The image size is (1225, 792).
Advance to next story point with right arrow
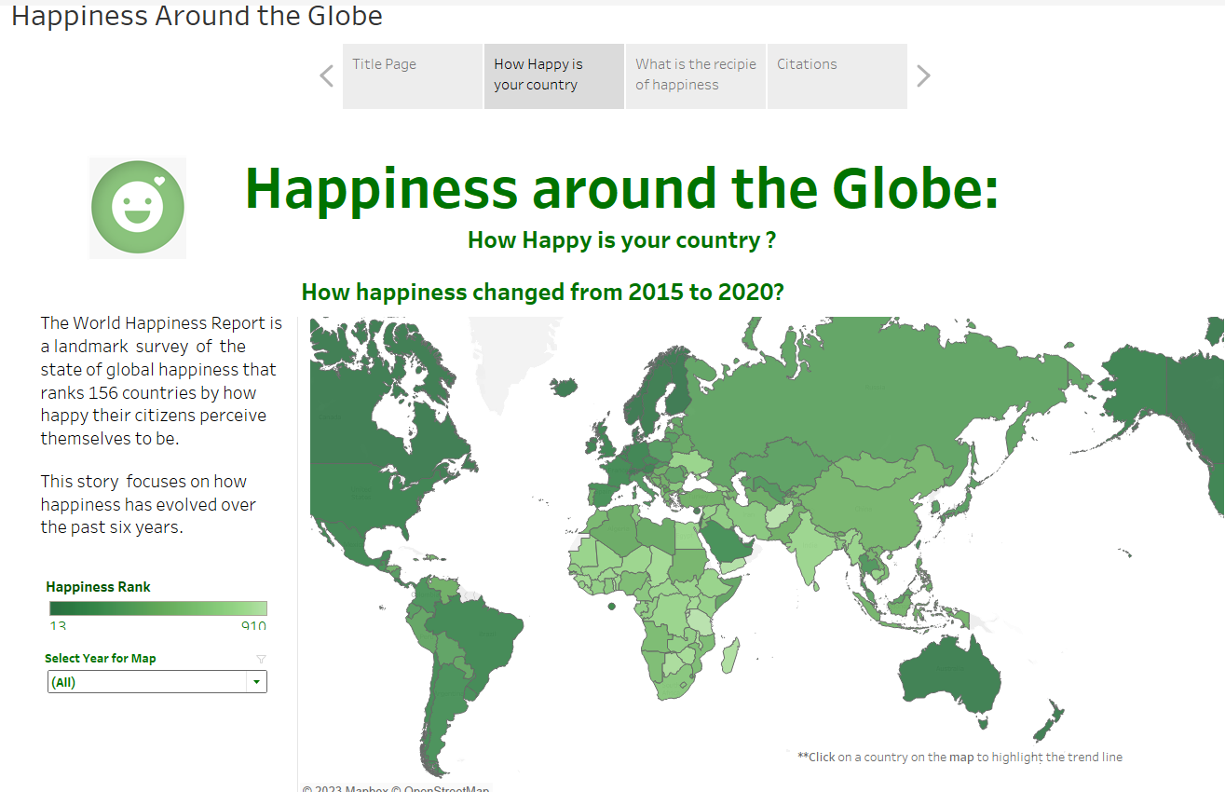coord(922,75)
